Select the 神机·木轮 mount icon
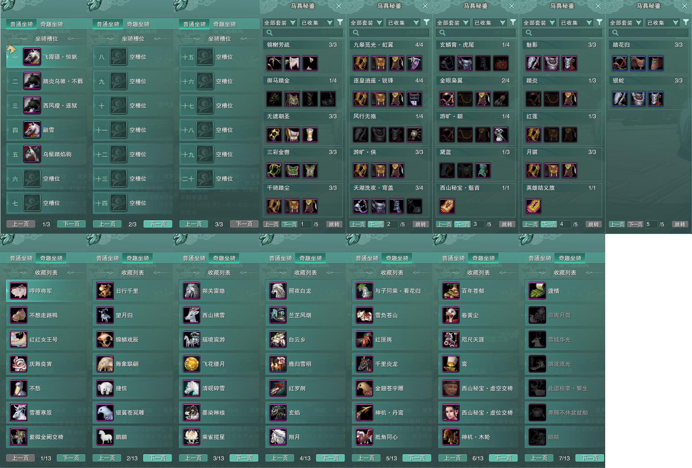This screenshot has height=468, width=692. coord(451,437)
